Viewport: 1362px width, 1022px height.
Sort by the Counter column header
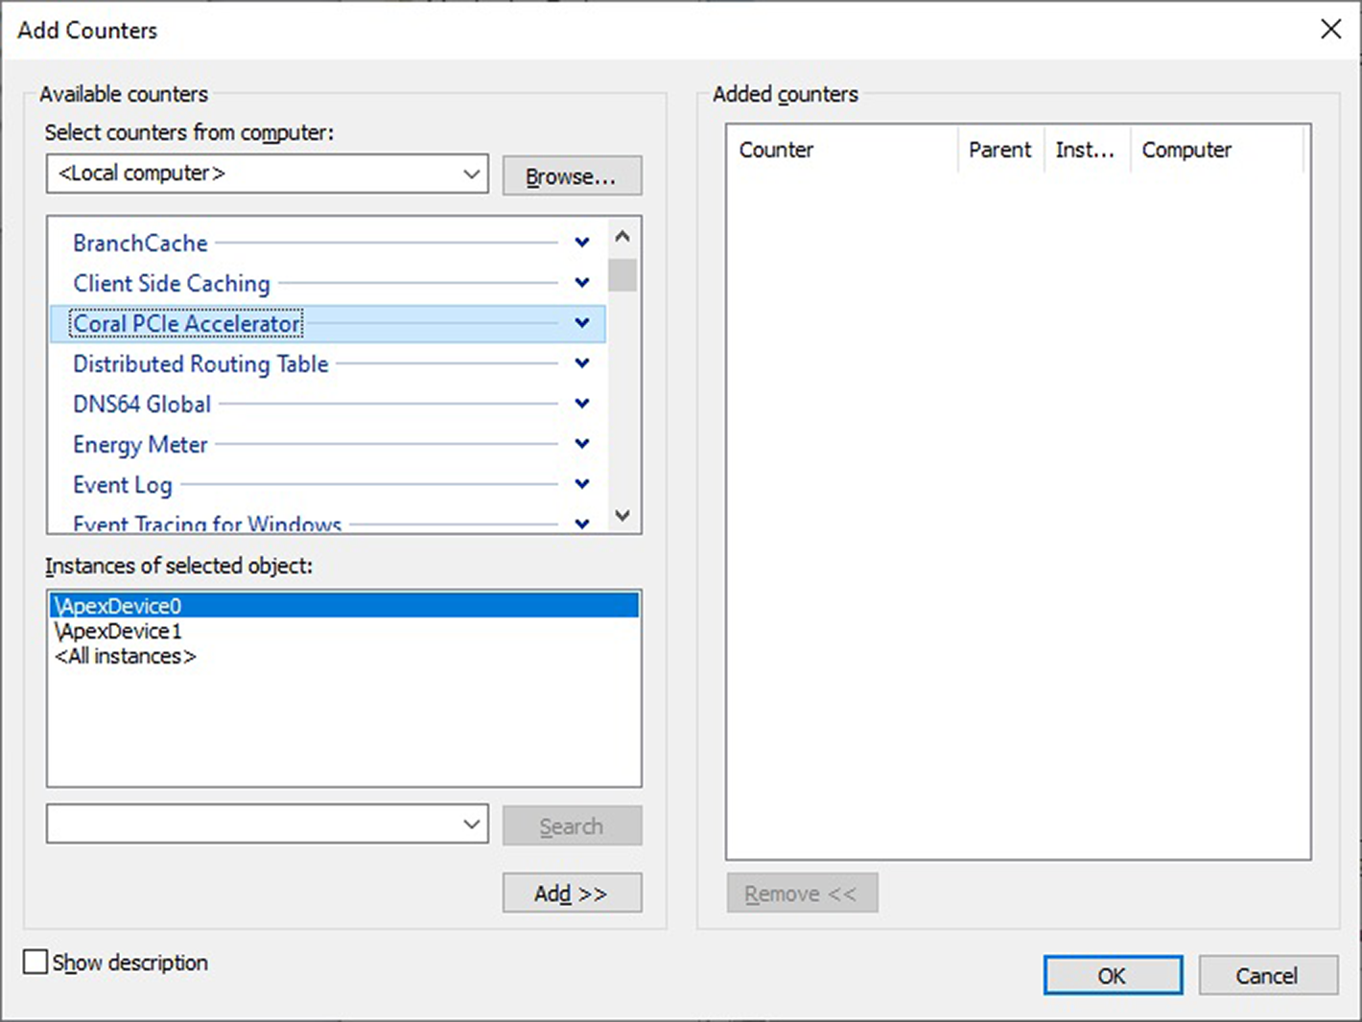point(777,150)
